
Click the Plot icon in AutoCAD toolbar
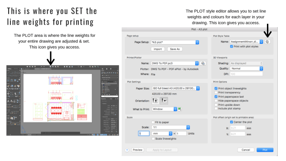(51, 66)
